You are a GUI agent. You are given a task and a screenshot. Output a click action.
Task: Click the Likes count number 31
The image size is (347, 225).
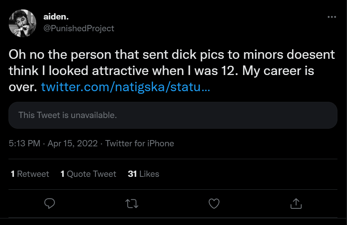[132, 174]
